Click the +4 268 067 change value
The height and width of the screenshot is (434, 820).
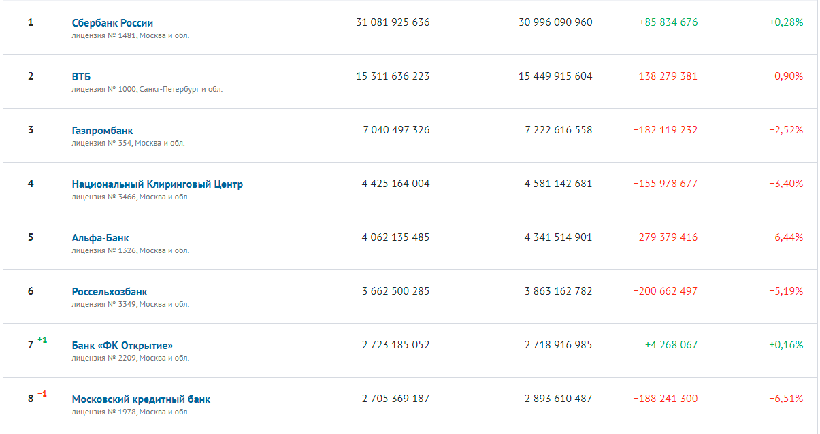tap(671, 345)
